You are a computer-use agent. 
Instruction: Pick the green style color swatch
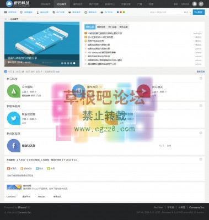124,12
